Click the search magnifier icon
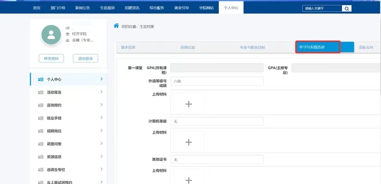 (x=347, y=9)
